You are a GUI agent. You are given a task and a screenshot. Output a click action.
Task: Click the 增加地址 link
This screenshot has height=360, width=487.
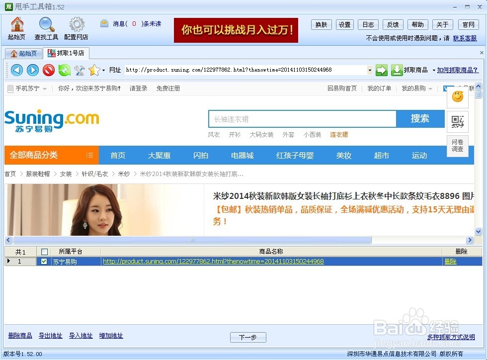point(111,336)
